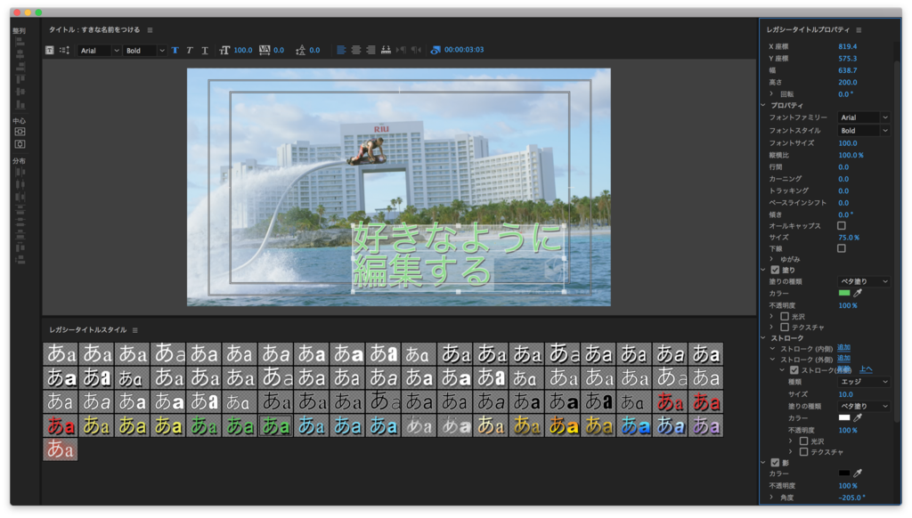The image size is (912, 518).
Task: Toggle show background video icon
Action: [x=435, y=50]
